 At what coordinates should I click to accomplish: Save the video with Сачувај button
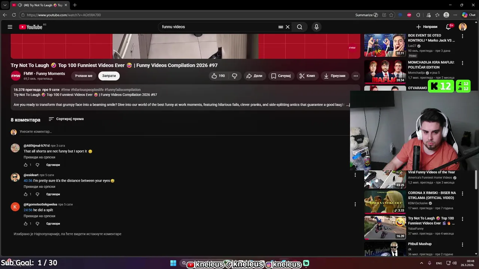point(281,76)
